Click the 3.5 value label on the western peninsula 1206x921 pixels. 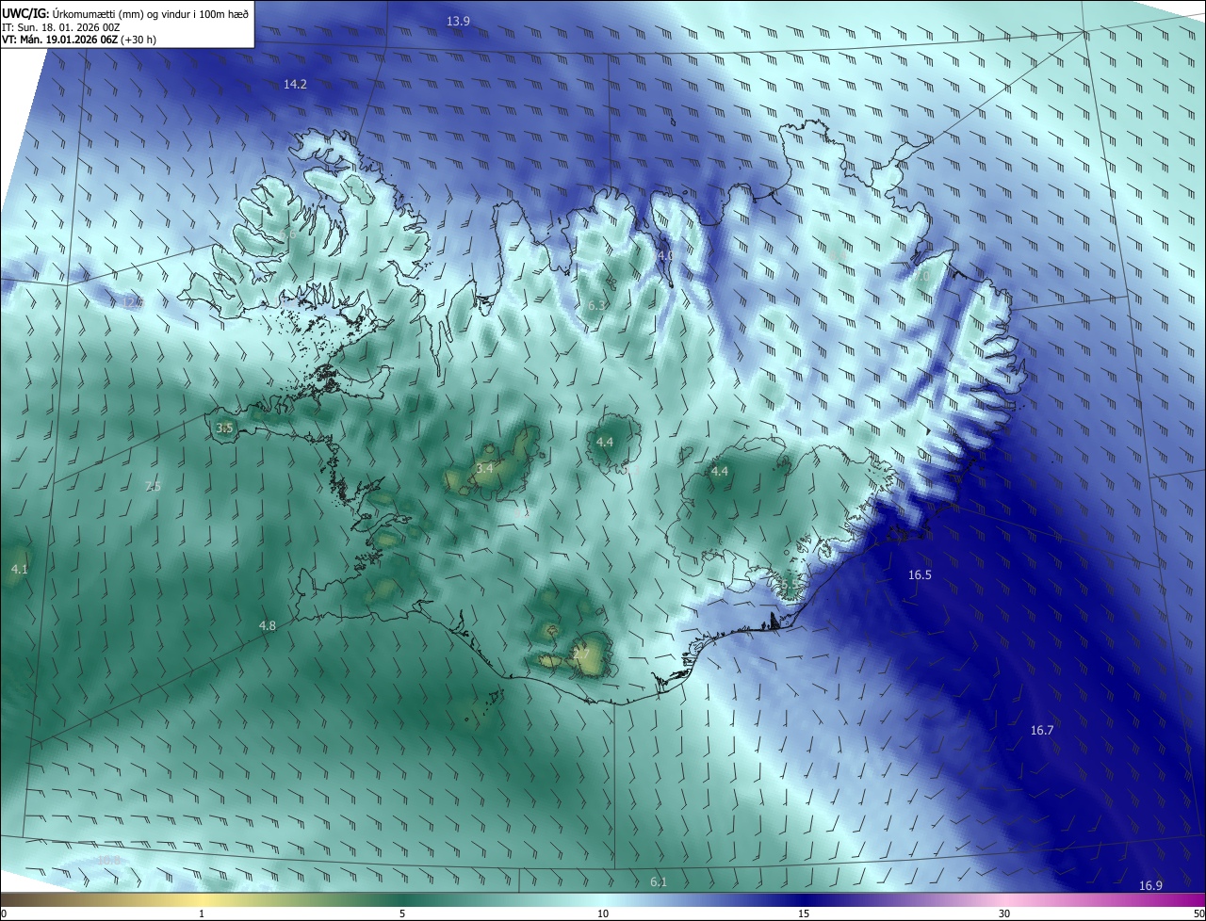coord(224,428)
